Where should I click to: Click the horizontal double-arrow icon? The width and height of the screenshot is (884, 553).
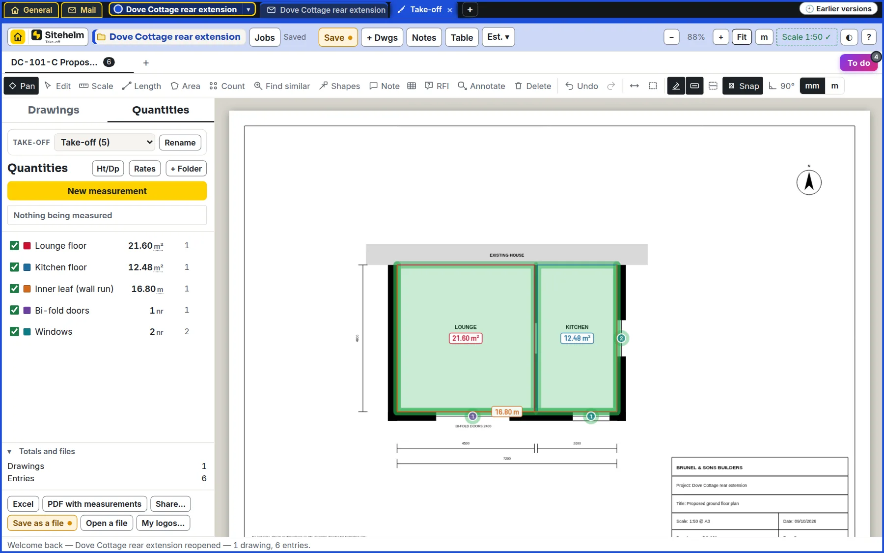pos(635,86)
